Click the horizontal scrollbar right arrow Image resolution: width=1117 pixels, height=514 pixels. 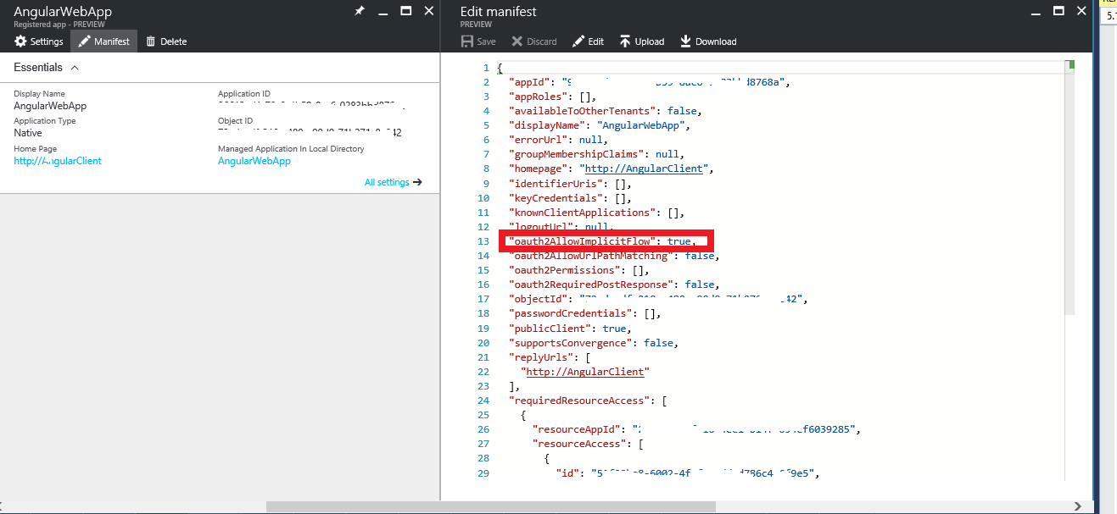[1079, 506]
